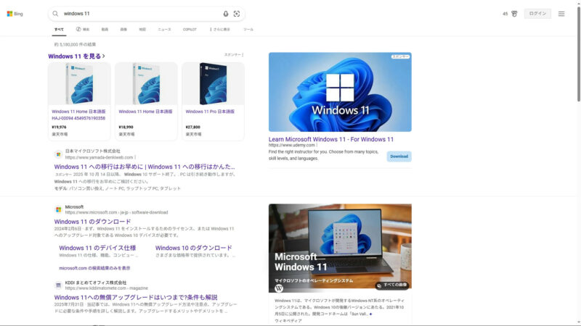Click the Wikipedia W icon
Screen dimensions: 581x326
pyautogui.click(x=279, y=288)
